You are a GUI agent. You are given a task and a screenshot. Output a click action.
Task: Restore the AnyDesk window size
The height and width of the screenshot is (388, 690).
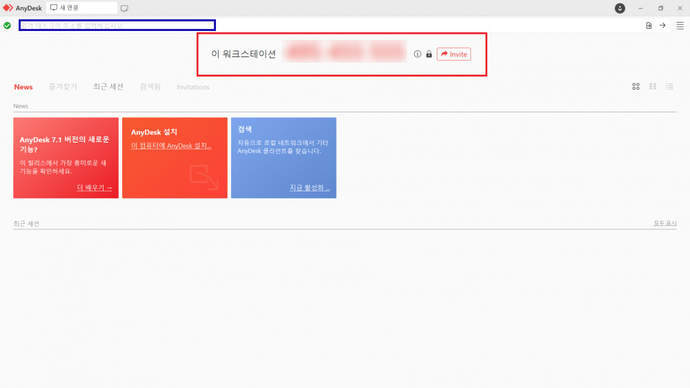660,8
